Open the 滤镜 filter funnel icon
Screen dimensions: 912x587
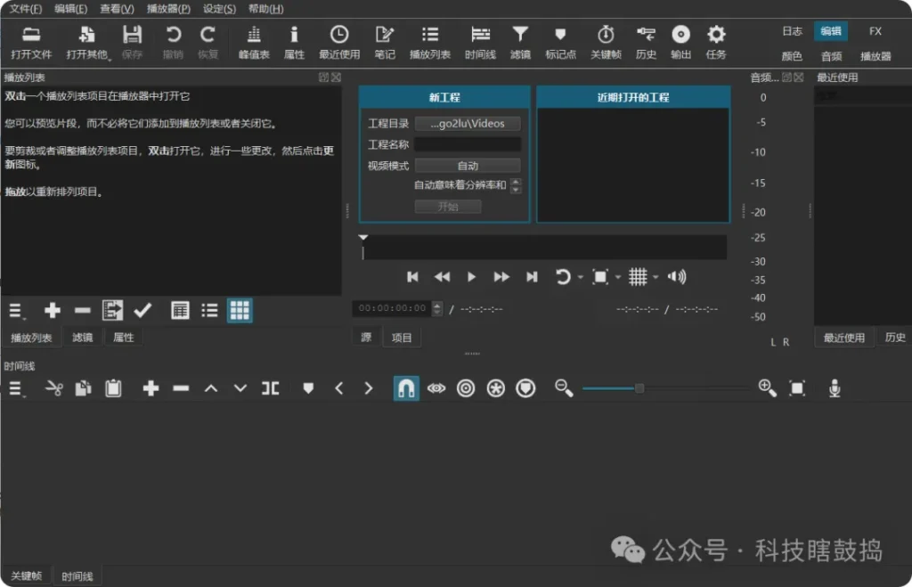point(520,43)
